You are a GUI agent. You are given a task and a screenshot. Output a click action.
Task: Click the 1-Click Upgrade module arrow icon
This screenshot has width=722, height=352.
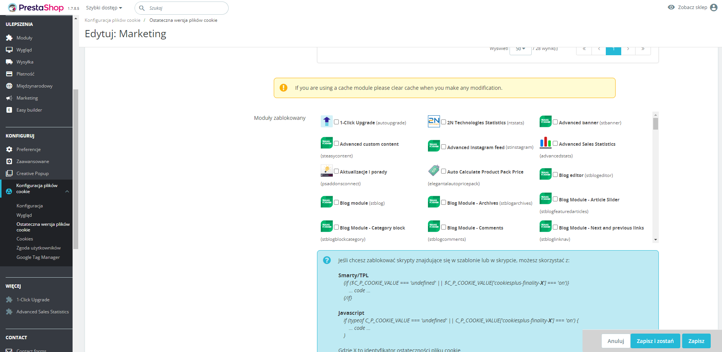pos(327,121)
